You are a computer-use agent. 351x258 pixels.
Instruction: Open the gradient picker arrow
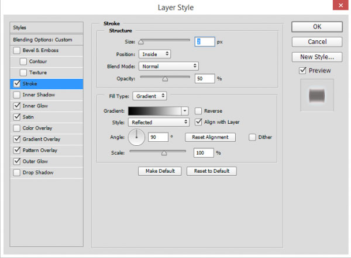point(185,110)
